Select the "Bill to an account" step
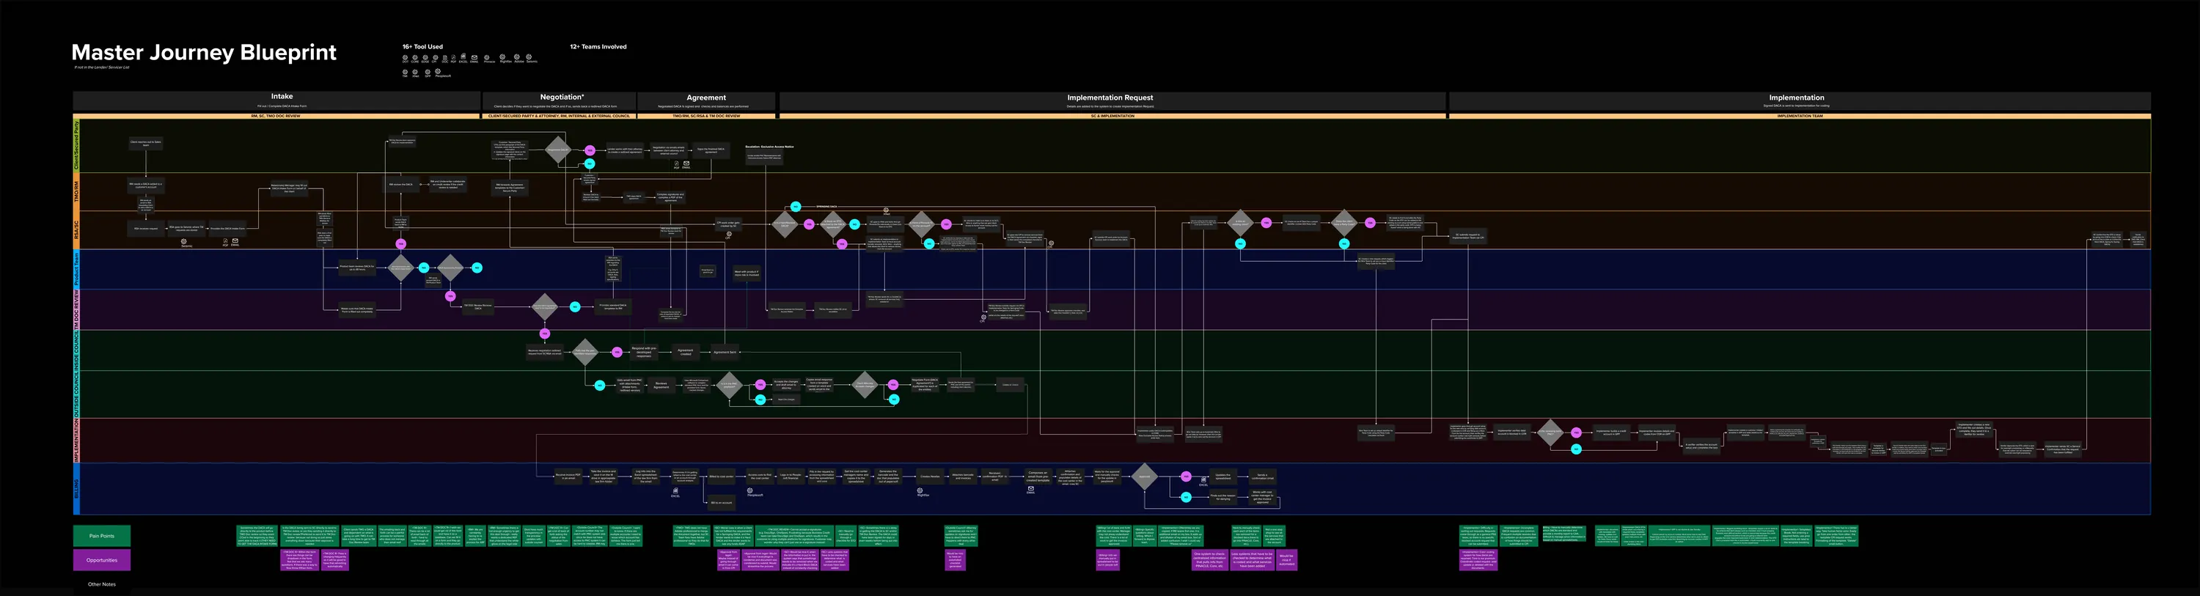The width and height of the screenshot is (2200, 596). coord(722,503)
